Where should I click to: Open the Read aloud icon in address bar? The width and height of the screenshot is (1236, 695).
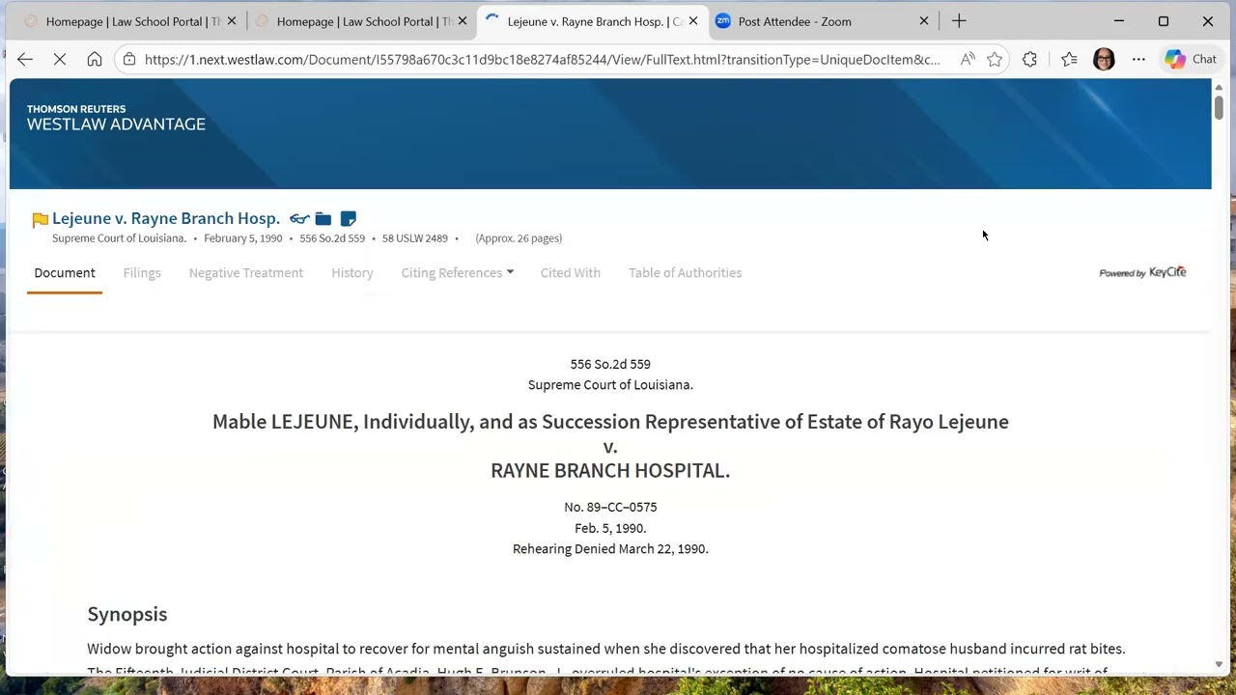tap(968, 59)
